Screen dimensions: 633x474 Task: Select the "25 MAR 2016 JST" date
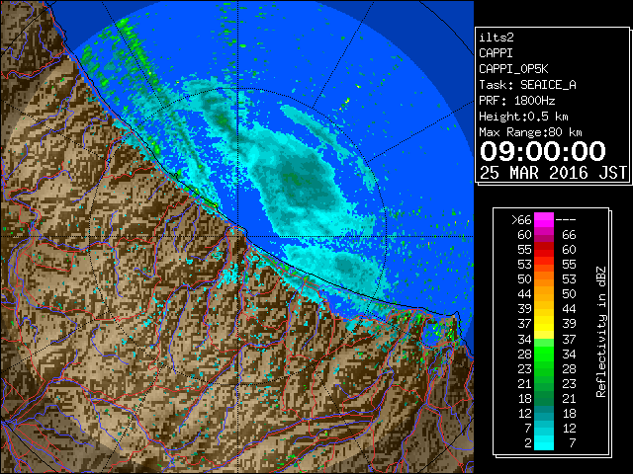553,173
